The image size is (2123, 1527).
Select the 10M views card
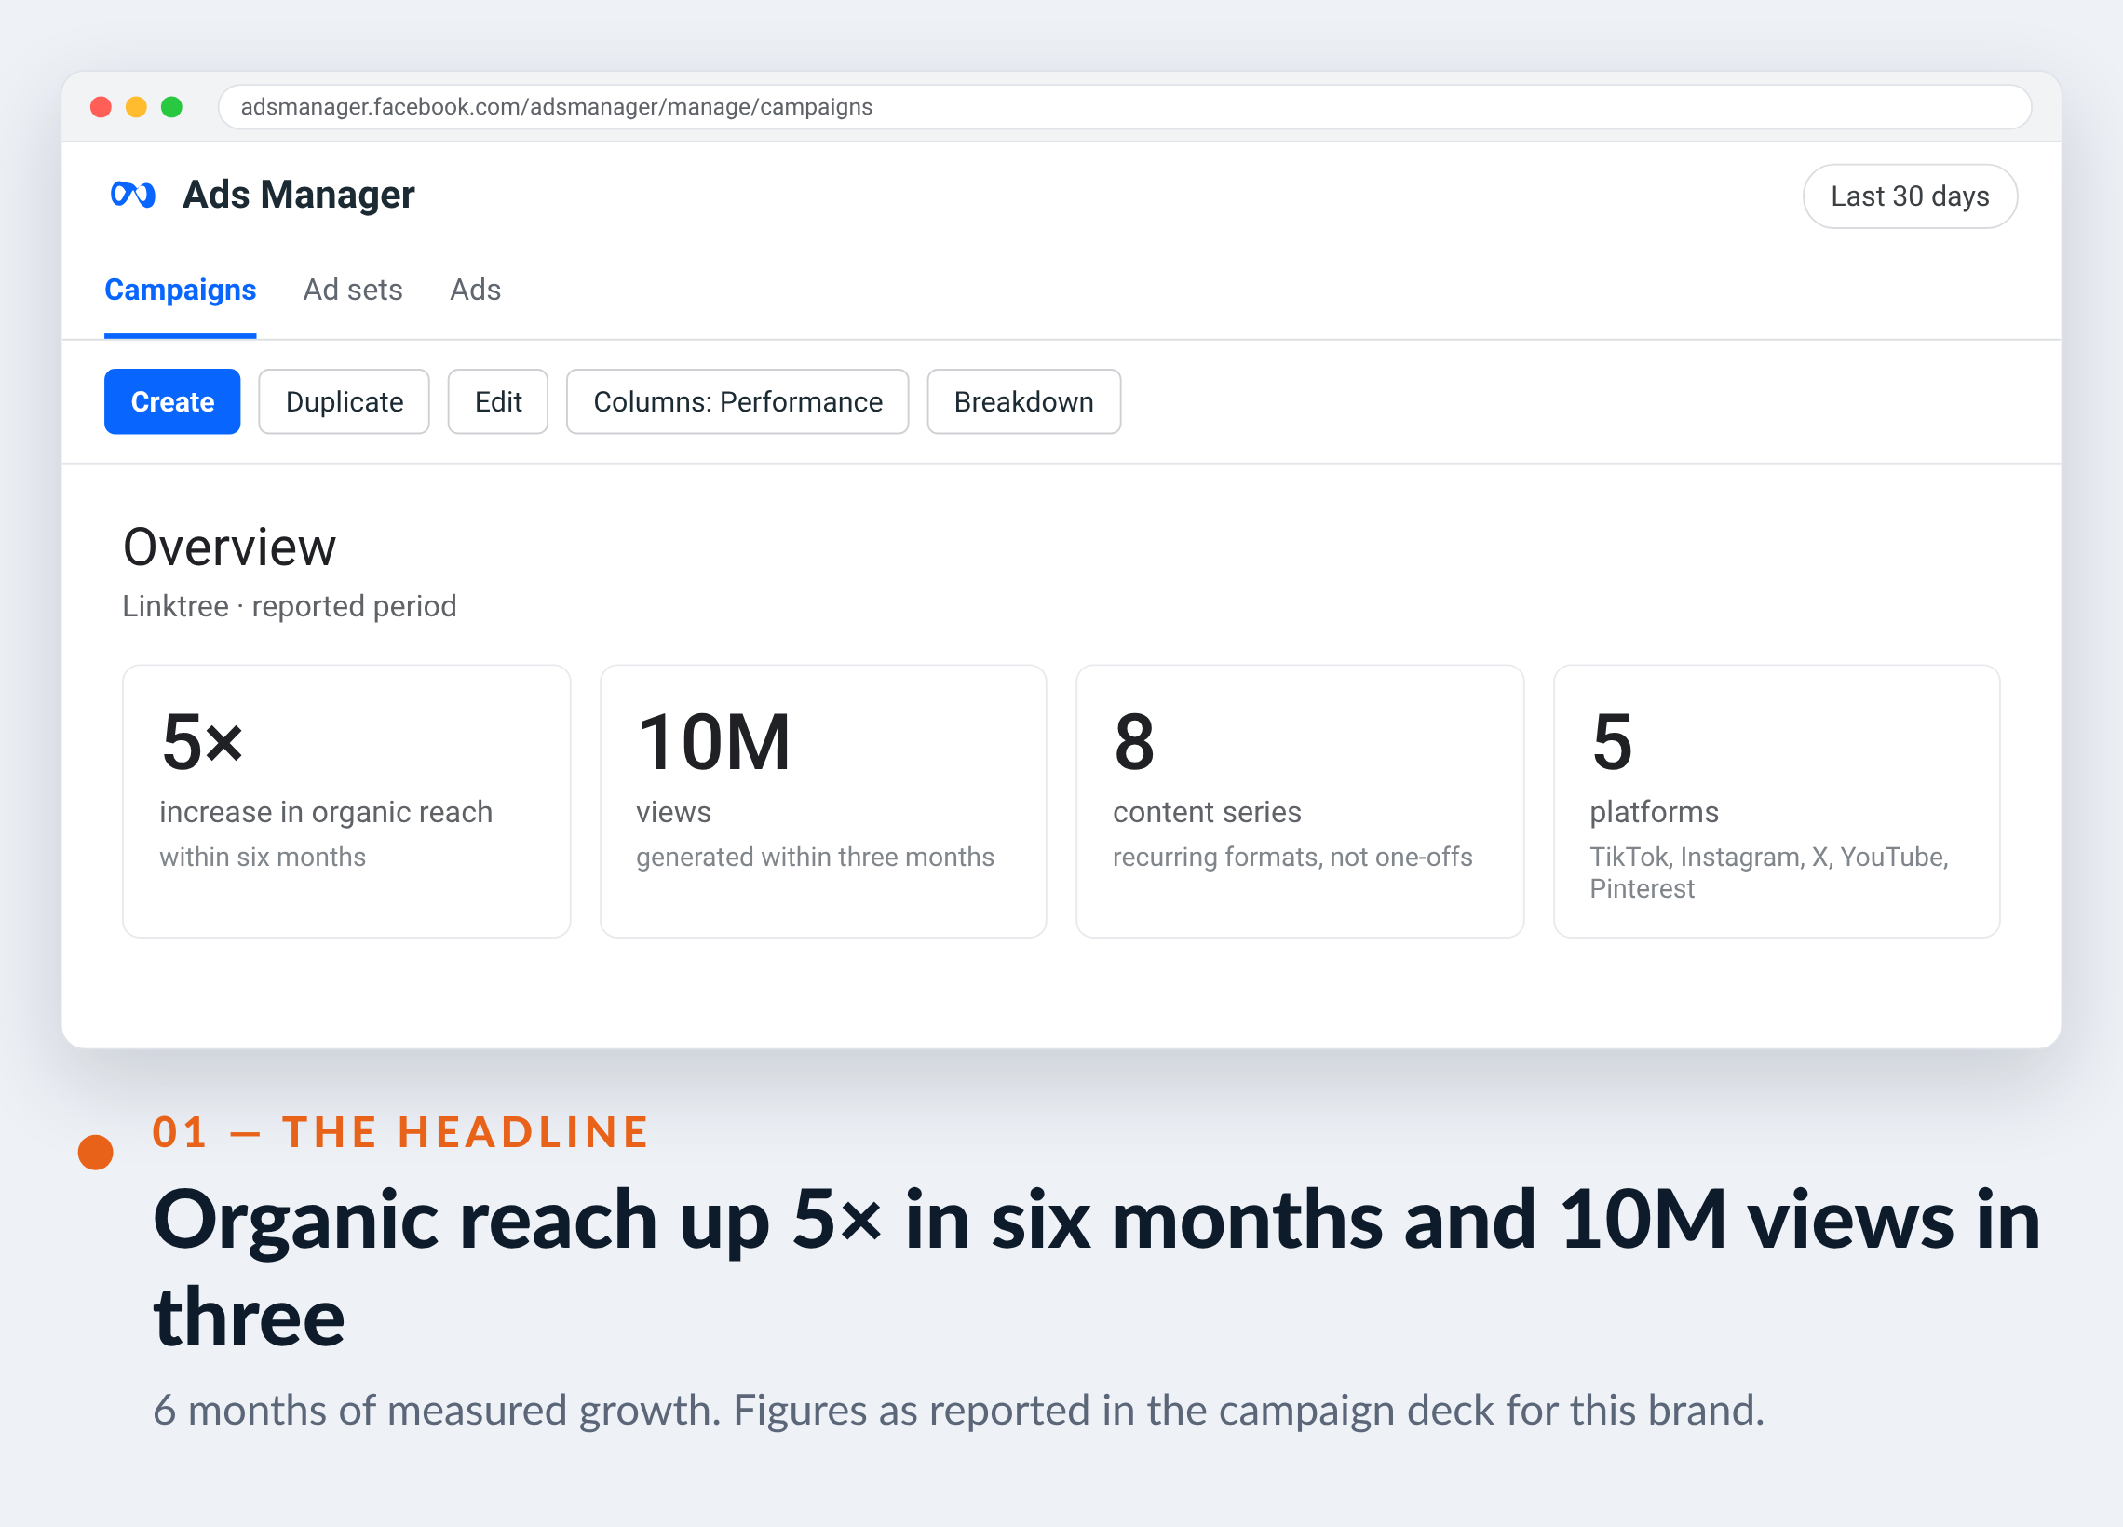[x=824, y=802]
